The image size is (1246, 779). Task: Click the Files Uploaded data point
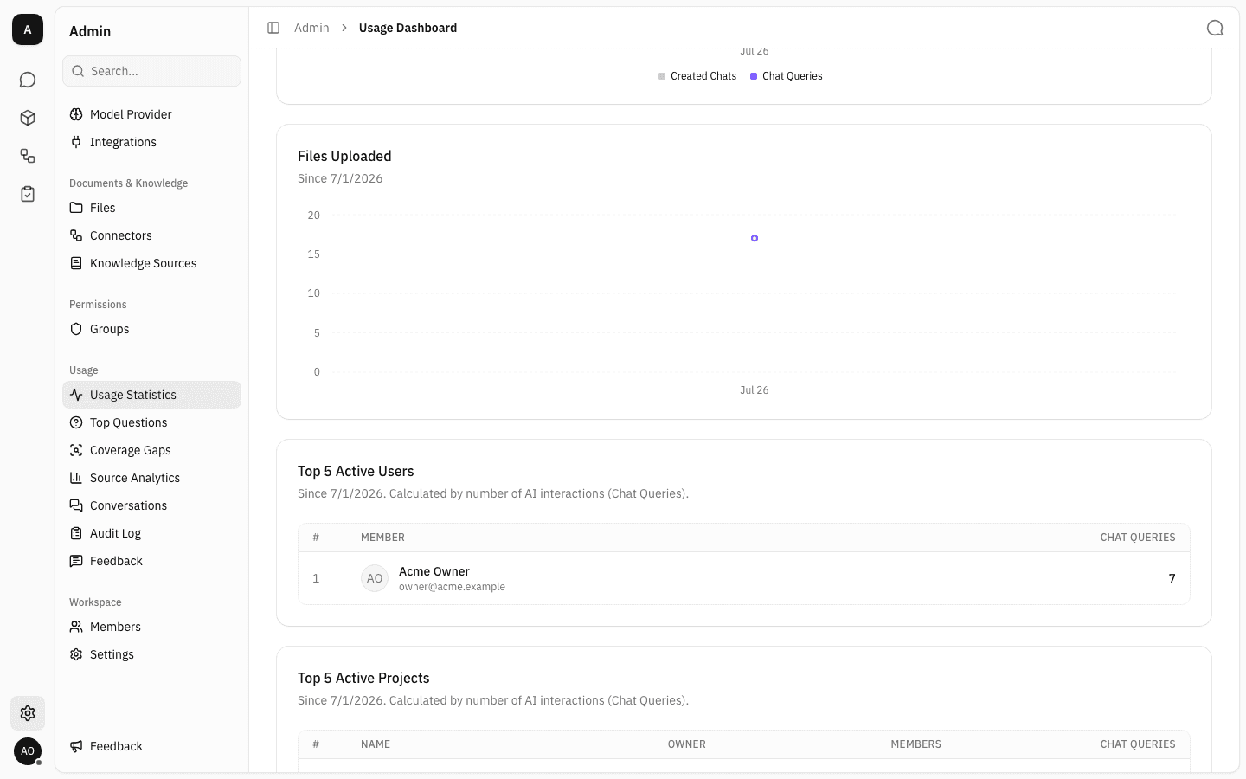(x=755, y=238)
